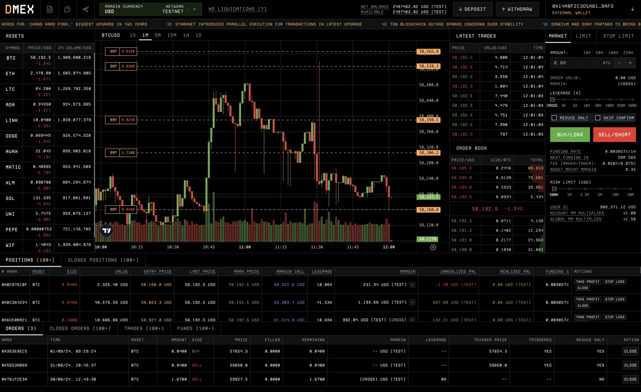Image resolution: width=641 pixels, height=392 pixels.
Task: Switch to the Limit order tab
Action: pos(583,36)
